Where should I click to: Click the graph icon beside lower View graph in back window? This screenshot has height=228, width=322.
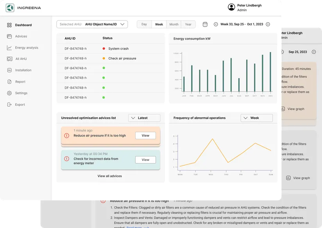pyautogui.click(x=288, y=178)
